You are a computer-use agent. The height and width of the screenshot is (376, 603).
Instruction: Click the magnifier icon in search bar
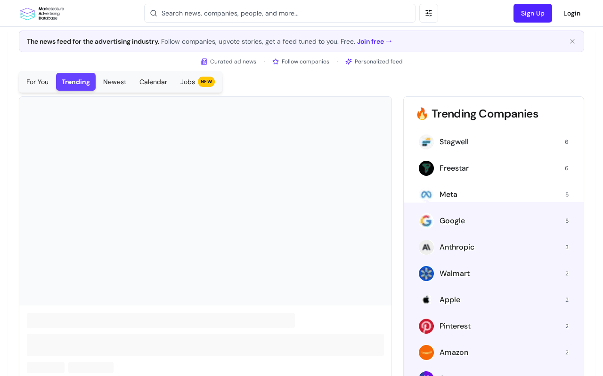click(154, 13)
